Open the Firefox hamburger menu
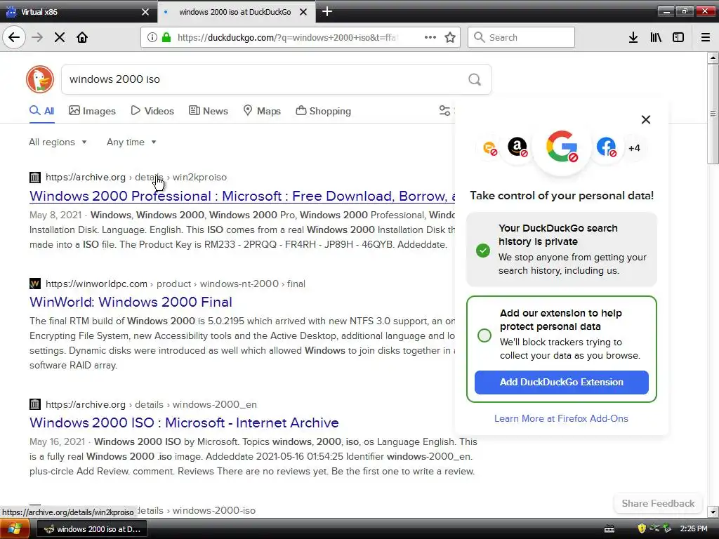Viewport: 719px width, 539px height. pos(706,37)
